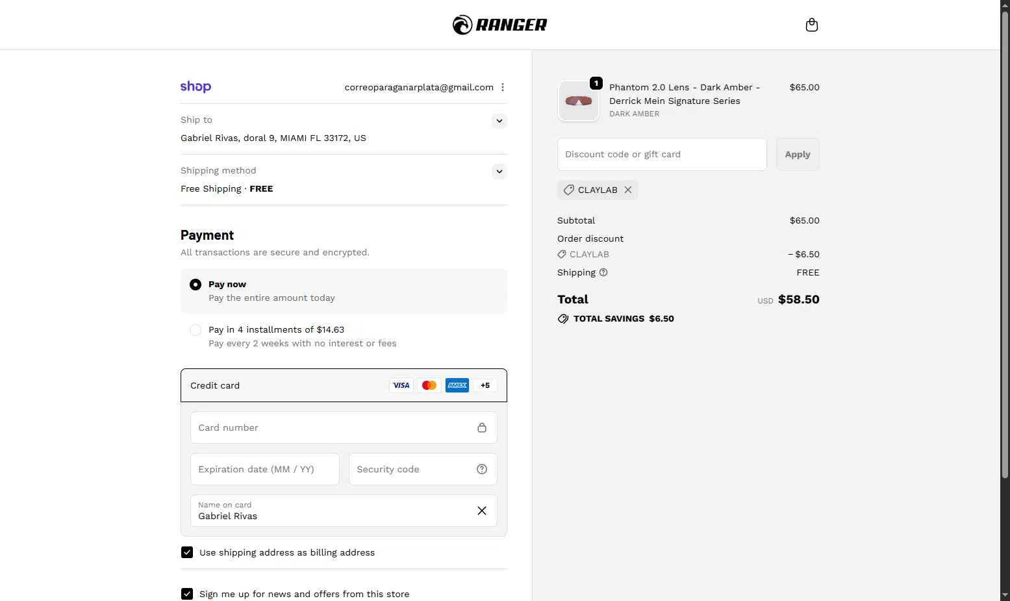Click the lock icon in card number field
Screen dimensions: 1010x601
pyautogui.click(x=482, y=428)
